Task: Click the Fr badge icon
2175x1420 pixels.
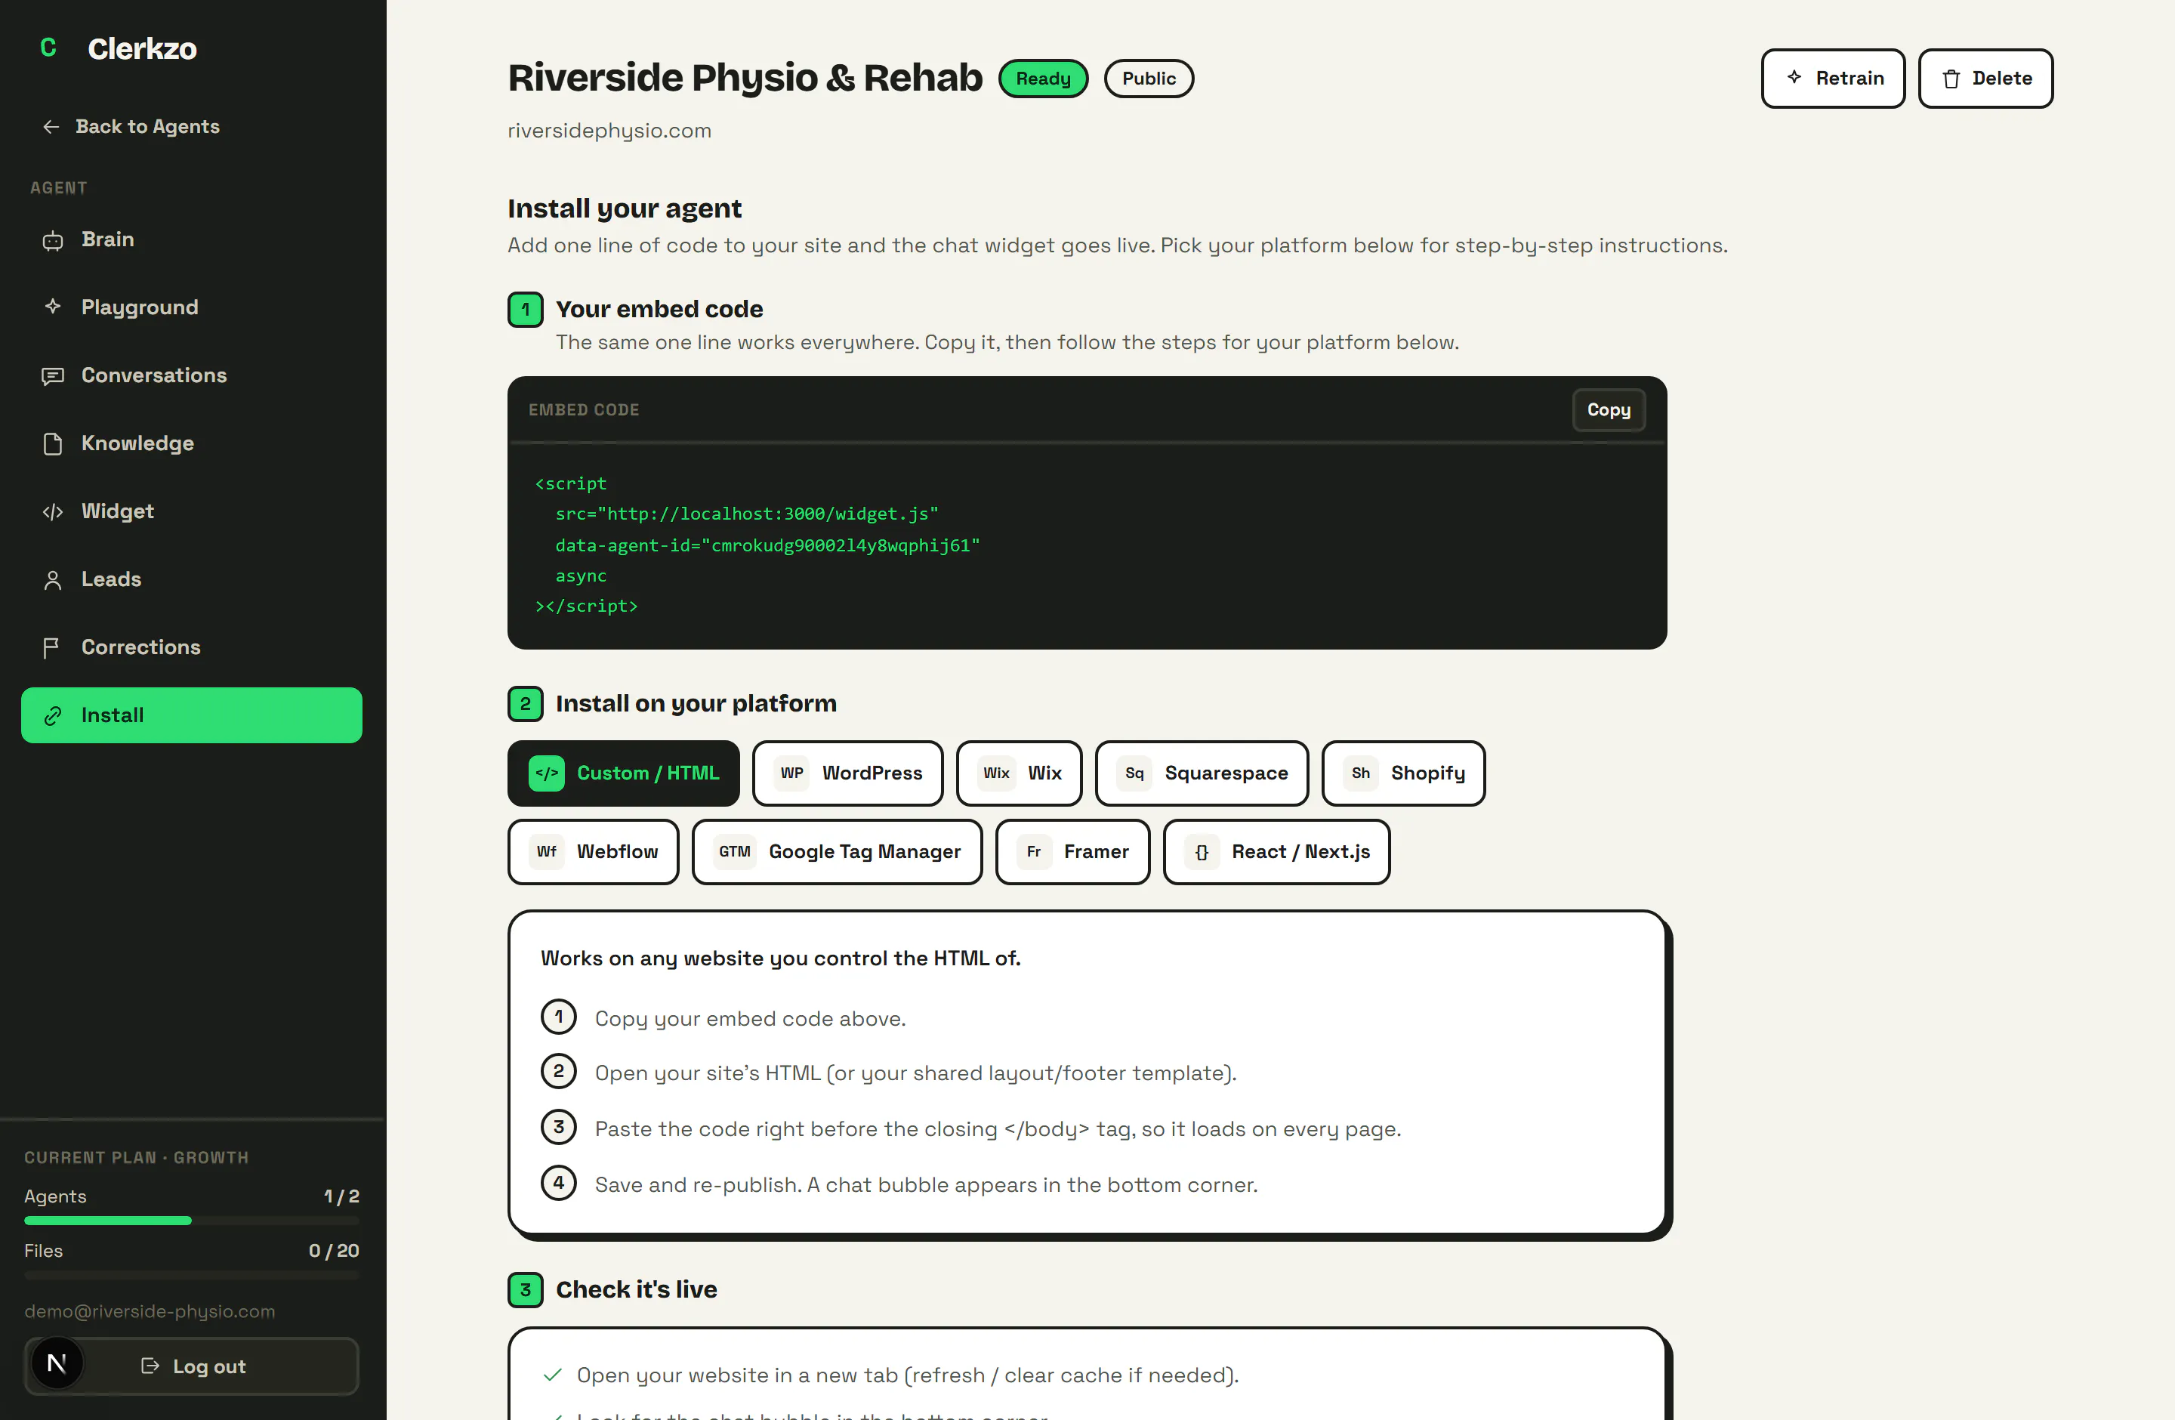Action: (x=1034, y=852)
